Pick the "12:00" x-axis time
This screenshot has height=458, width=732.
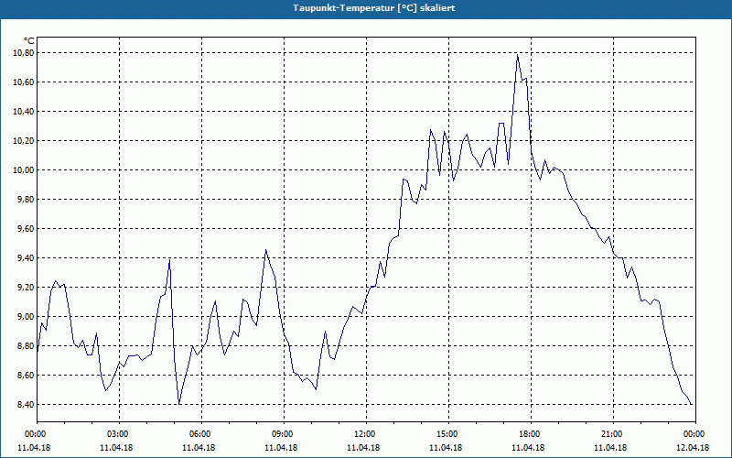[366, 434]
